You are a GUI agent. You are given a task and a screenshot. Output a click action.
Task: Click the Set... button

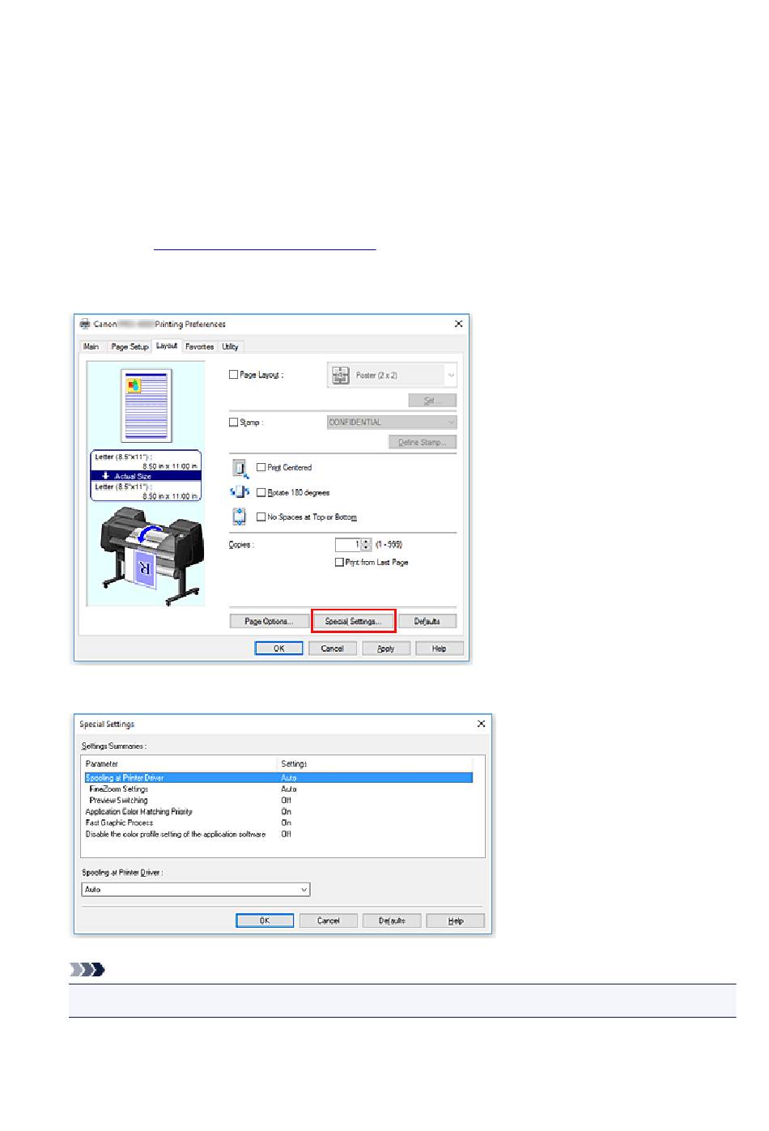(x=432, y=401)
